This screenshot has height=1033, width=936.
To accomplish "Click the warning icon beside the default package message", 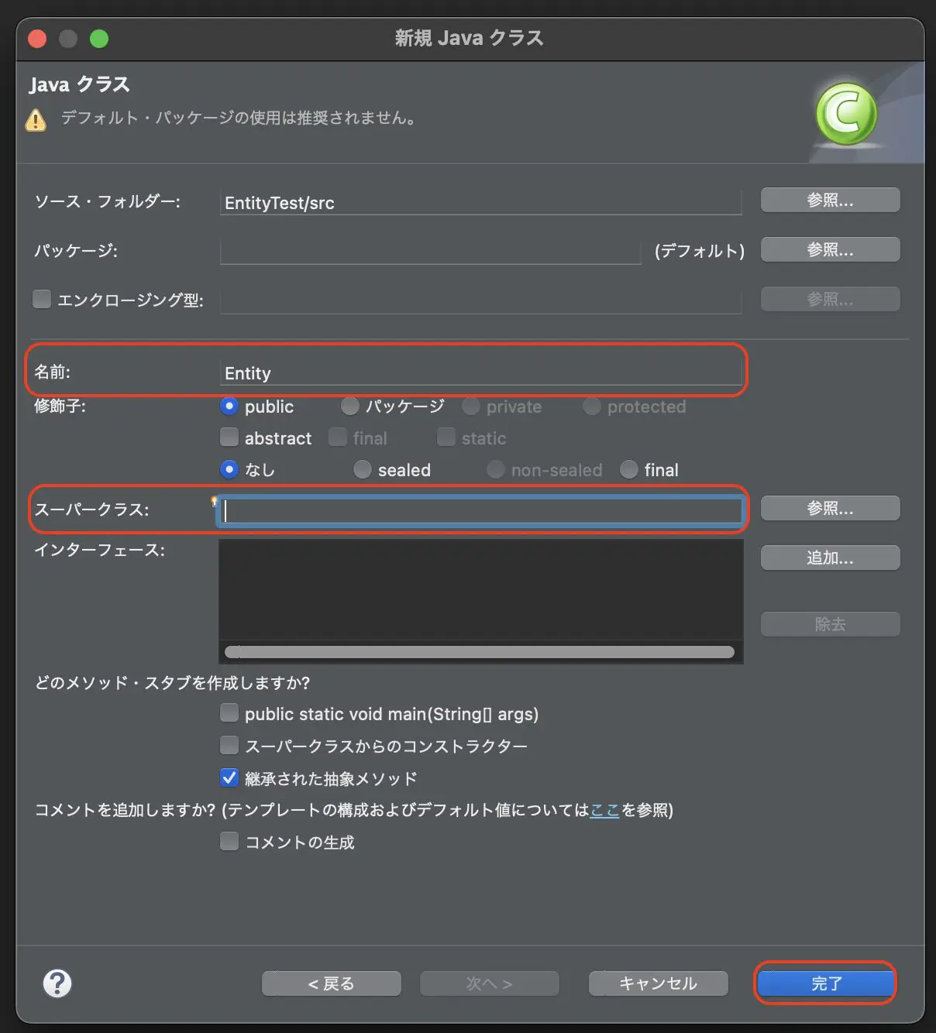I will coord(36,120).
